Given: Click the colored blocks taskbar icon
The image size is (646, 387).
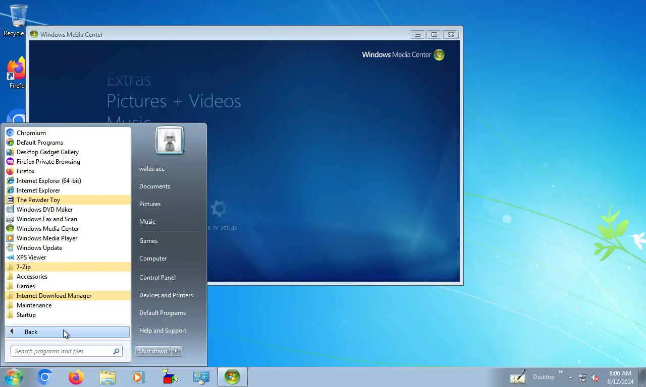Looking at the screenshot, I should click(x=170, y=377).
